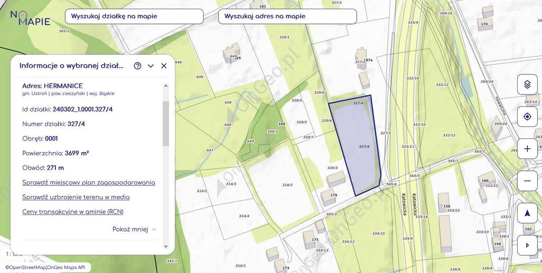This screenshot has width=542, height=273.
Task: Select parcel 310/2 on the map
Action: coord(287,185)
